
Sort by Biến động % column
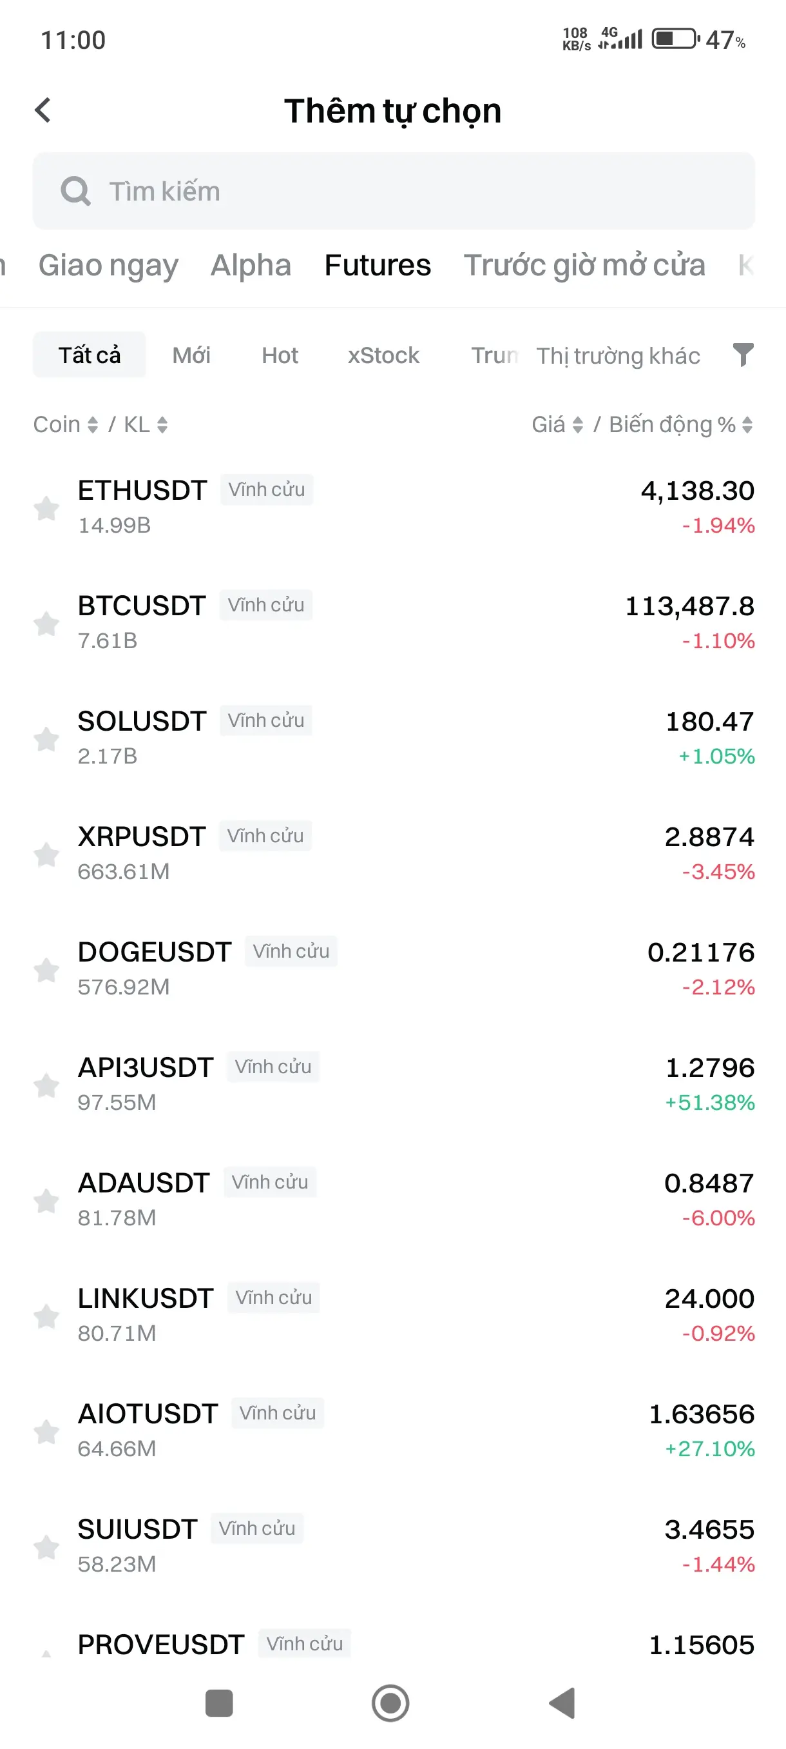pyautogui.click(x=681, y=424)
